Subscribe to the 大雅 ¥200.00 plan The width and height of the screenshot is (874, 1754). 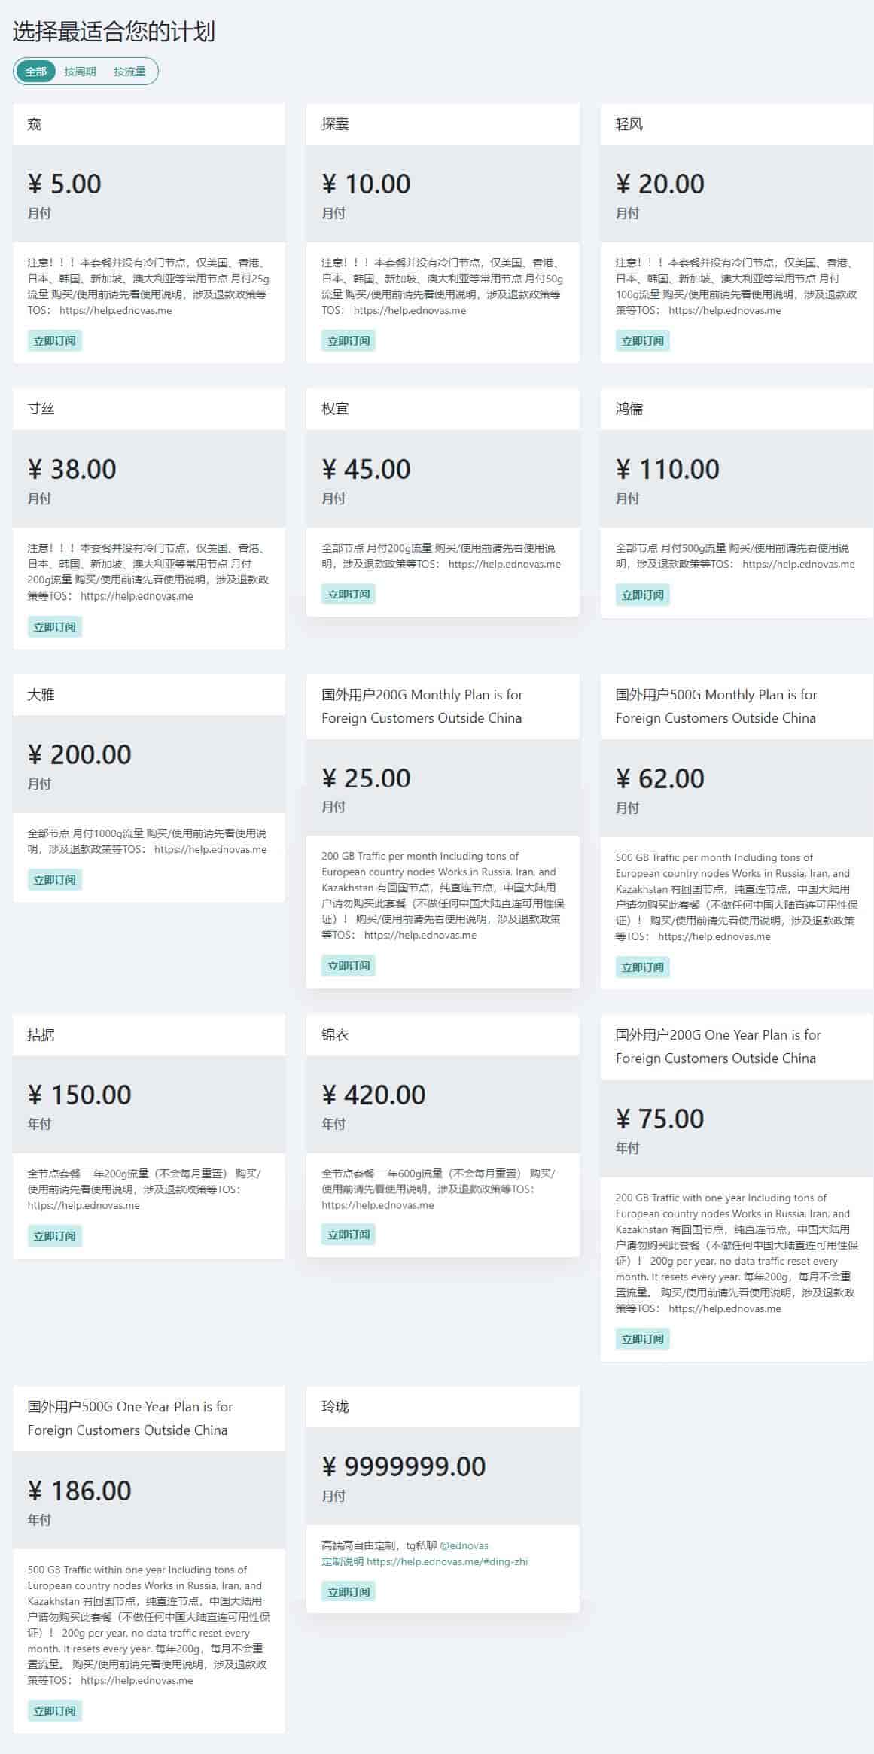tap(54, 880)
